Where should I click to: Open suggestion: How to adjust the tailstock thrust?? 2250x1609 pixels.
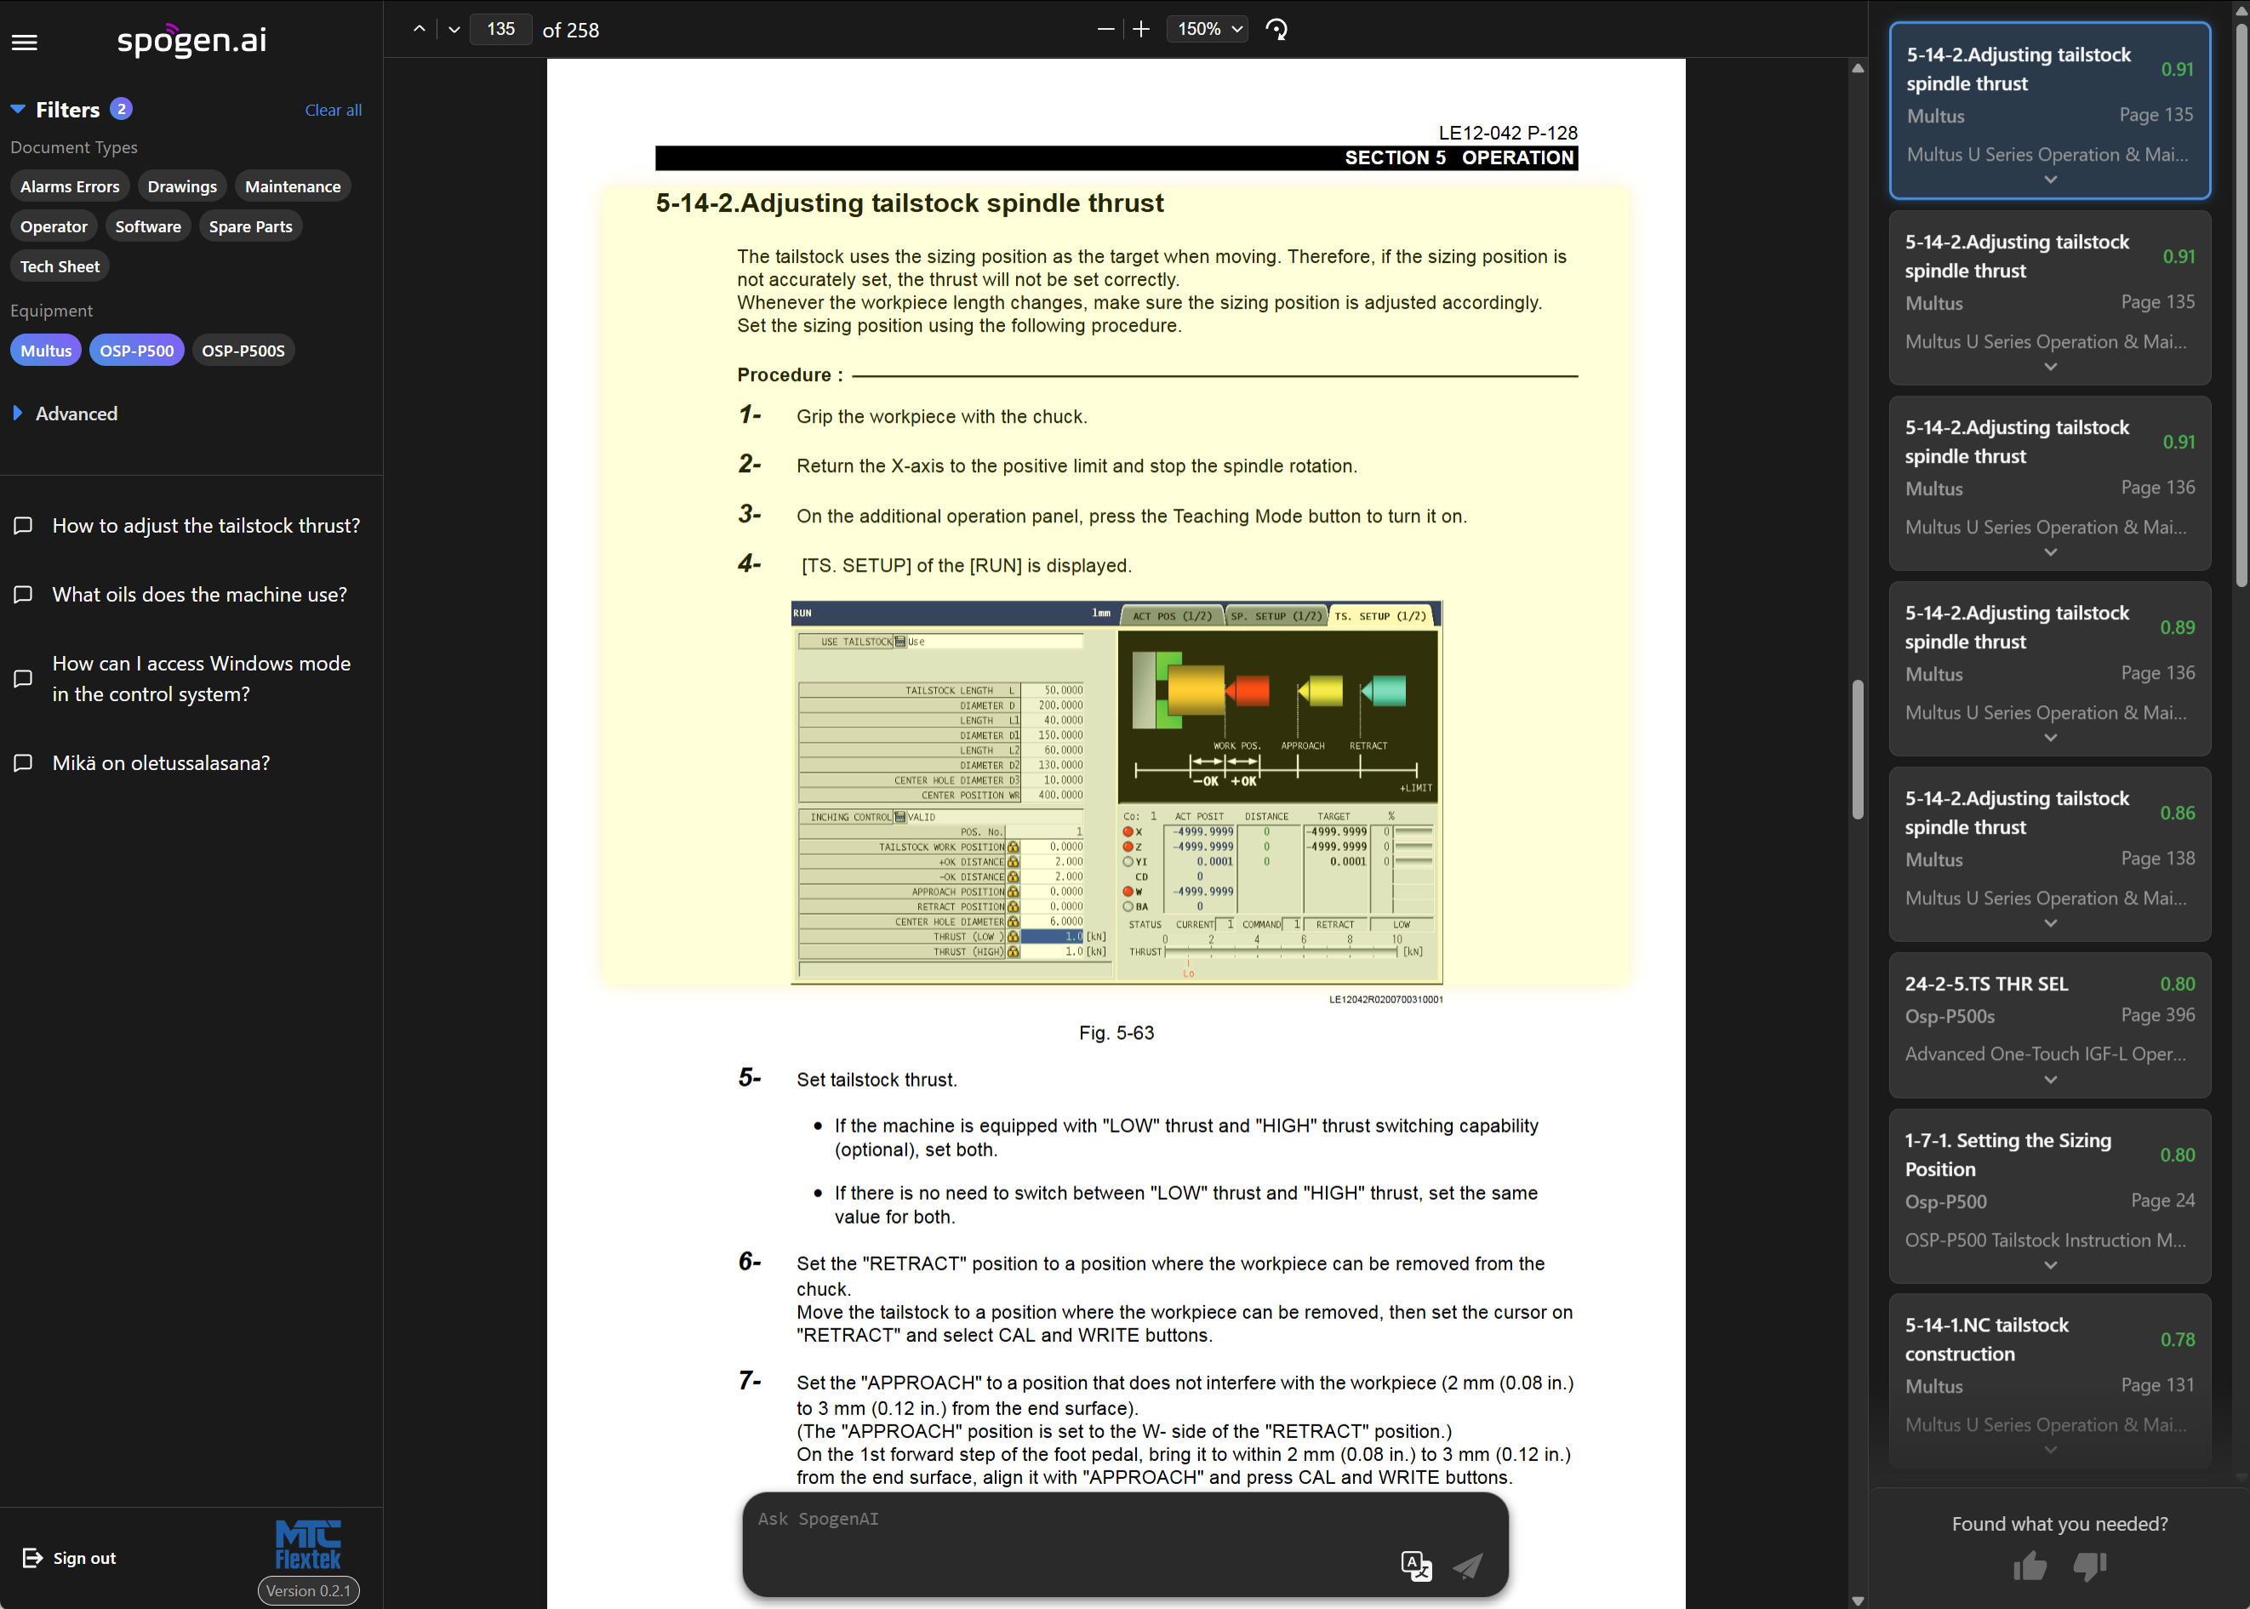coord(206,525)
